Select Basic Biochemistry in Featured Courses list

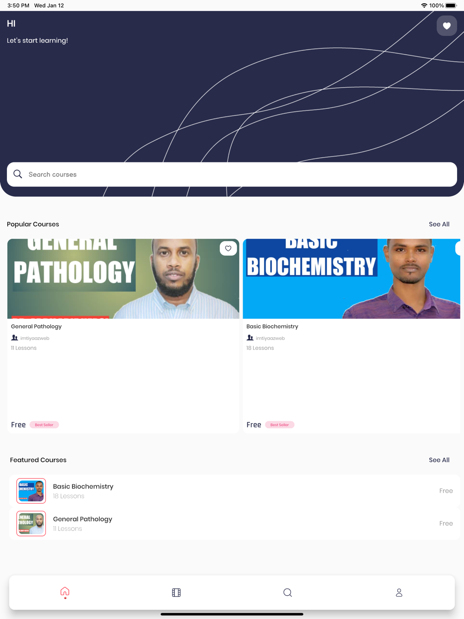235,491
